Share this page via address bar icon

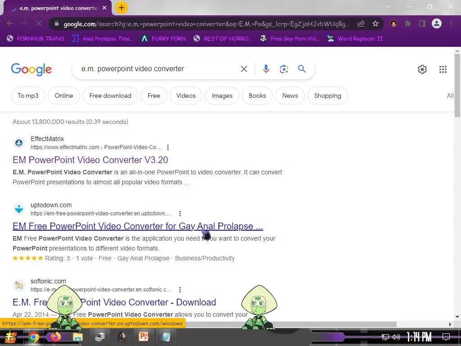(361, 24)
